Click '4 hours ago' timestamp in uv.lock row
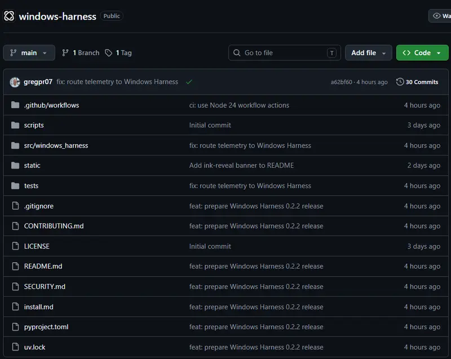 422,347
